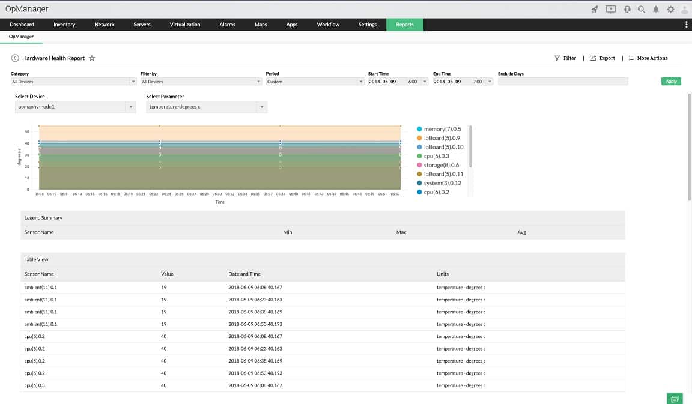Open the Settings tab in navigation bar
This screenshot has width=692, height=404.
click(x=367, y=25)
